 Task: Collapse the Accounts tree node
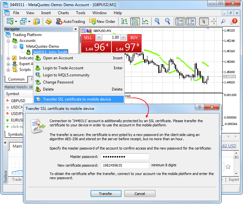tap(8, 41)
